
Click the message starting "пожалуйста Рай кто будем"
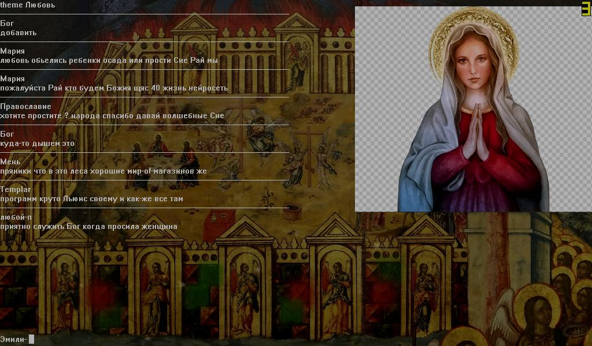tap(114, 88)
